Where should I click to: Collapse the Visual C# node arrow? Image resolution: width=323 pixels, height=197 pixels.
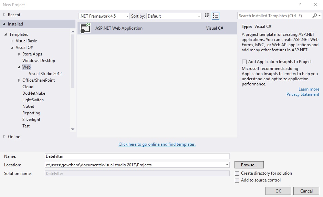click(x=12, y=48)
